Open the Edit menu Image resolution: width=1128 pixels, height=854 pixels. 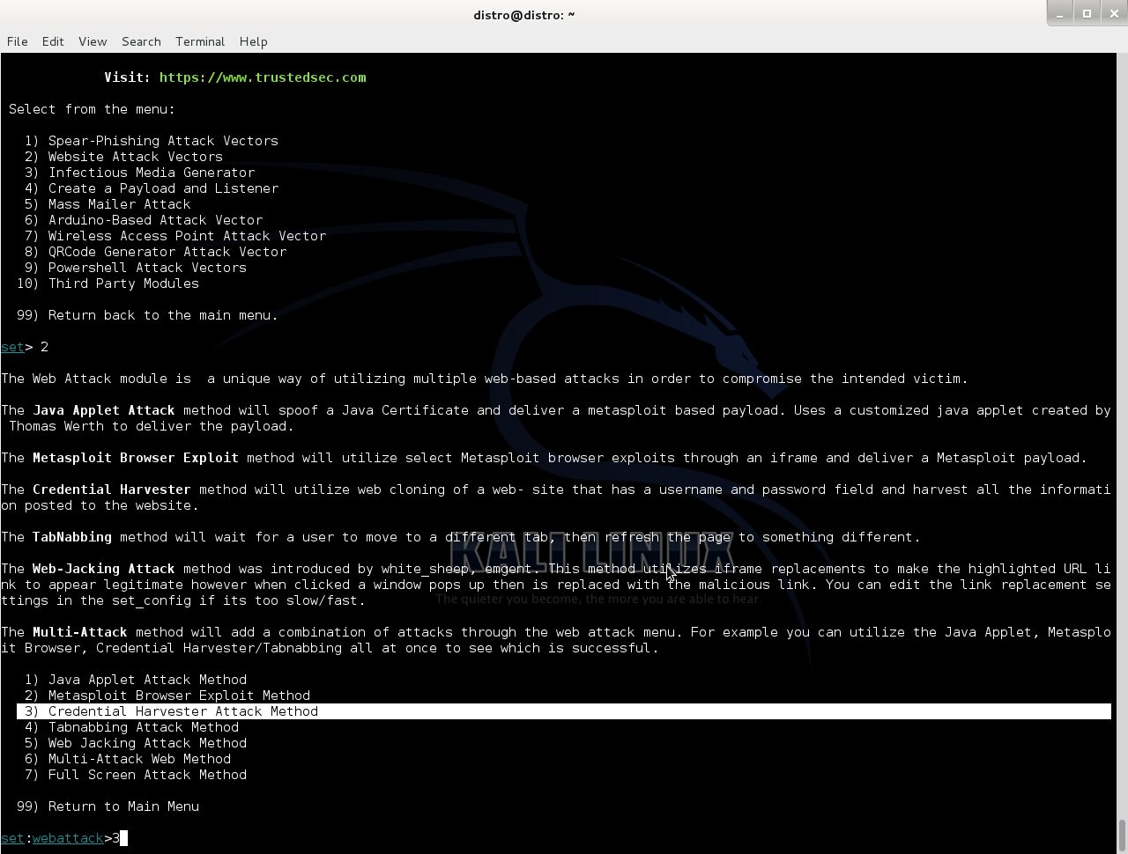tap(53, 41)
